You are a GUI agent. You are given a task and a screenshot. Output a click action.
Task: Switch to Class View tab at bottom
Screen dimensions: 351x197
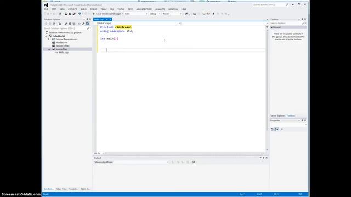pos(61,189)
